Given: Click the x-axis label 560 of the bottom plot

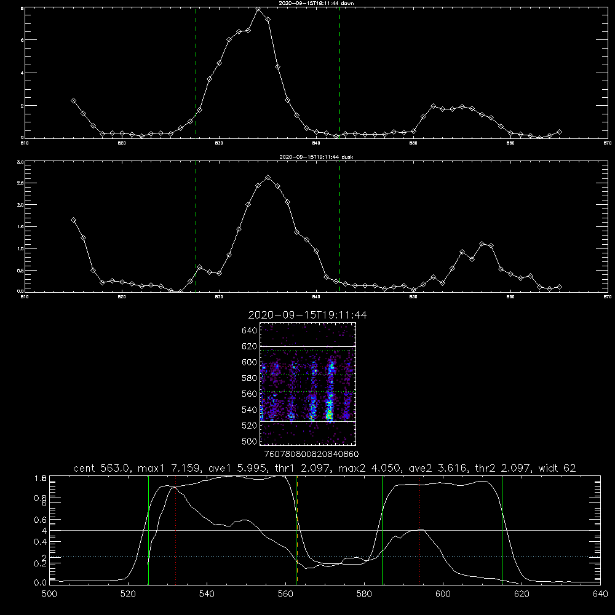Looking at the screenshot, I should click(285, 594).
